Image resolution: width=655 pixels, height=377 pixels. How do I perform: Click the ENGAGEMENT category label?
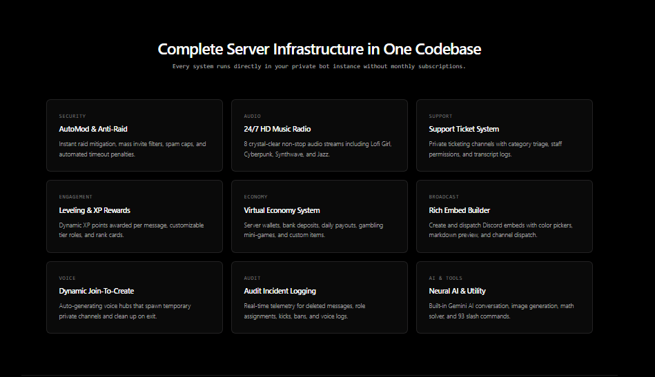[x=76, y=197]
